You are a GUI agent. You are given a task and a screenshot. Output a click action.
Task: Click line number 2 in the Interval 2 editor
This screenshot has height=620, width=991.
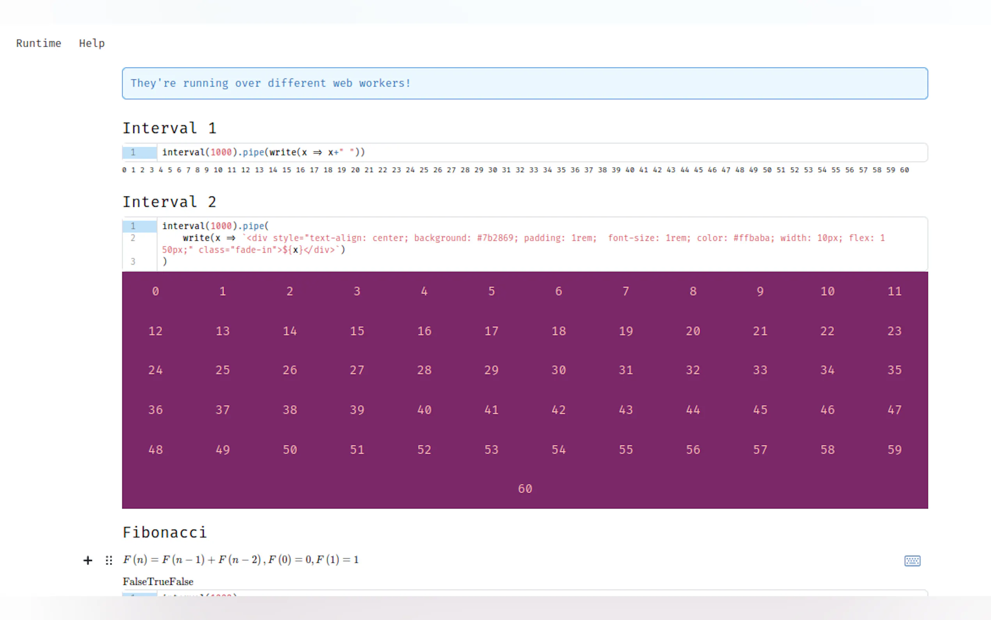coord(133,238)
